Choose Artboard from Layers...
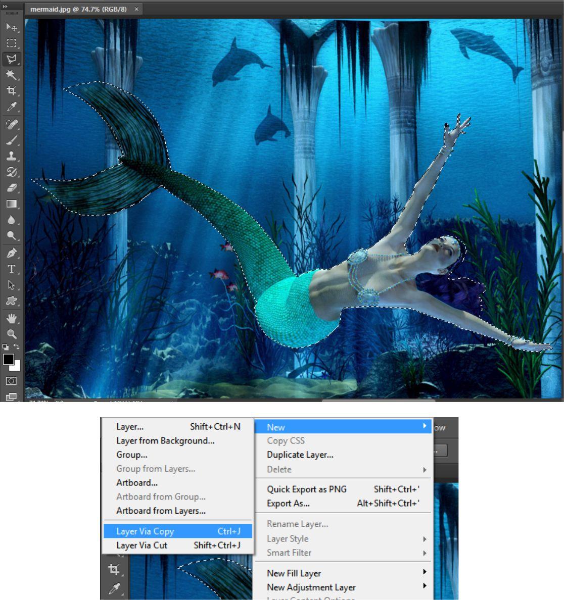Viewport: 564px width, 600px height. 178,511
